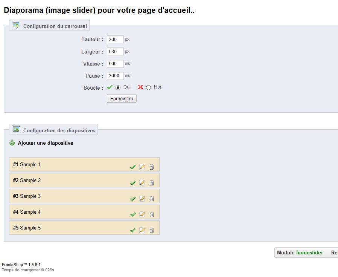Click the green plus add-slide icon
This screenshot has height=277, width=338.
[x=12, y=143]
